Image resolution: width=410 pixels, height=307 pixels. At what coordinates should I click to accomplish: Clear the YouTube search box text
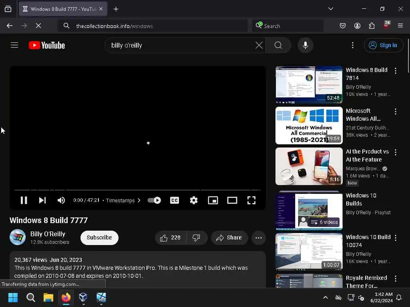click(x=259, y=45)
